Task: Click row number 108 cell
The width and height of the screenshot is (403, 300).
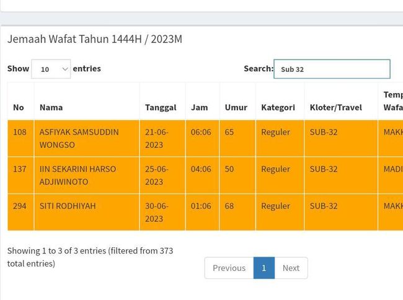Action: coord(20,132)
